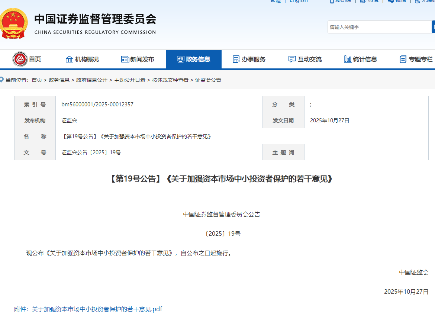Go to 首页 in the breadcrumb path
Image resolution: width=435 pixels, height=322 pixels.
tap(37, 80)
